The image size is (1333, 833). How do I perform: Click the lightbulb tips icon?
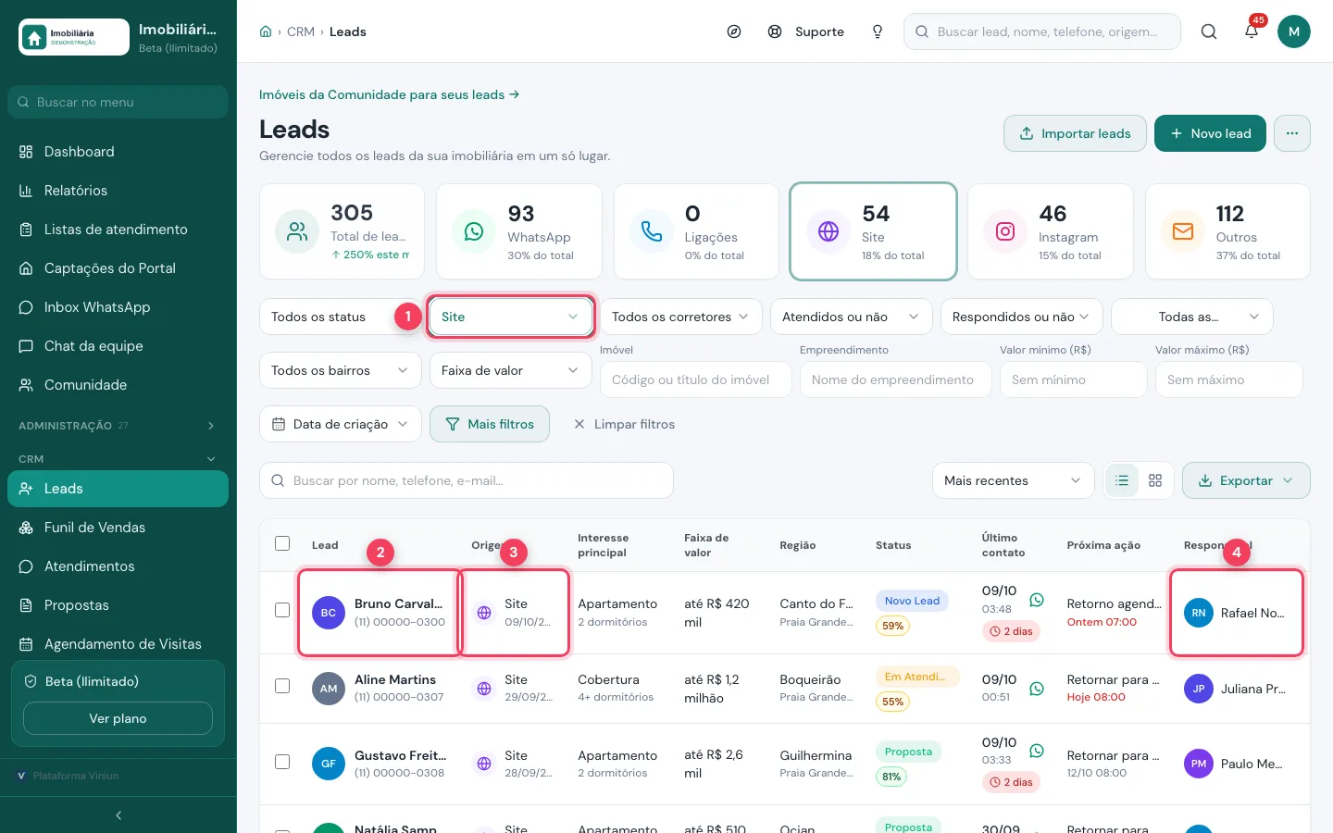pos(878,31)
